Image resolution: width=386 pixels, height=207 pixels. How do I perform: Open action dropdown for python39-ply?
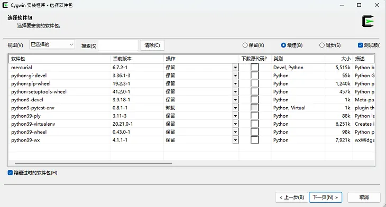pyautogui.click(x=235, y=116)
